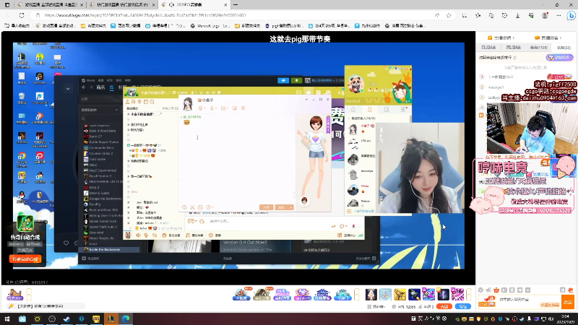The height and width of the screenshot is (325, 578).
Task: Add this page to favorites star
Action: (449, 15)
